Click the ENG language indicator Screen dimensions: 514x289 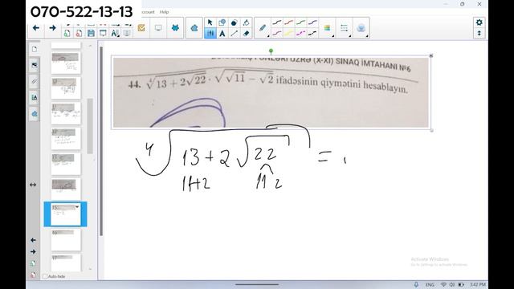click(x=430, y=285)
